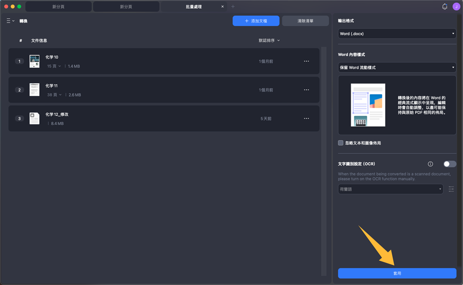This screenshot has width=463, height=285.
Task: Select the 化学 12_修改 file name
Action: tap(57, 114)
